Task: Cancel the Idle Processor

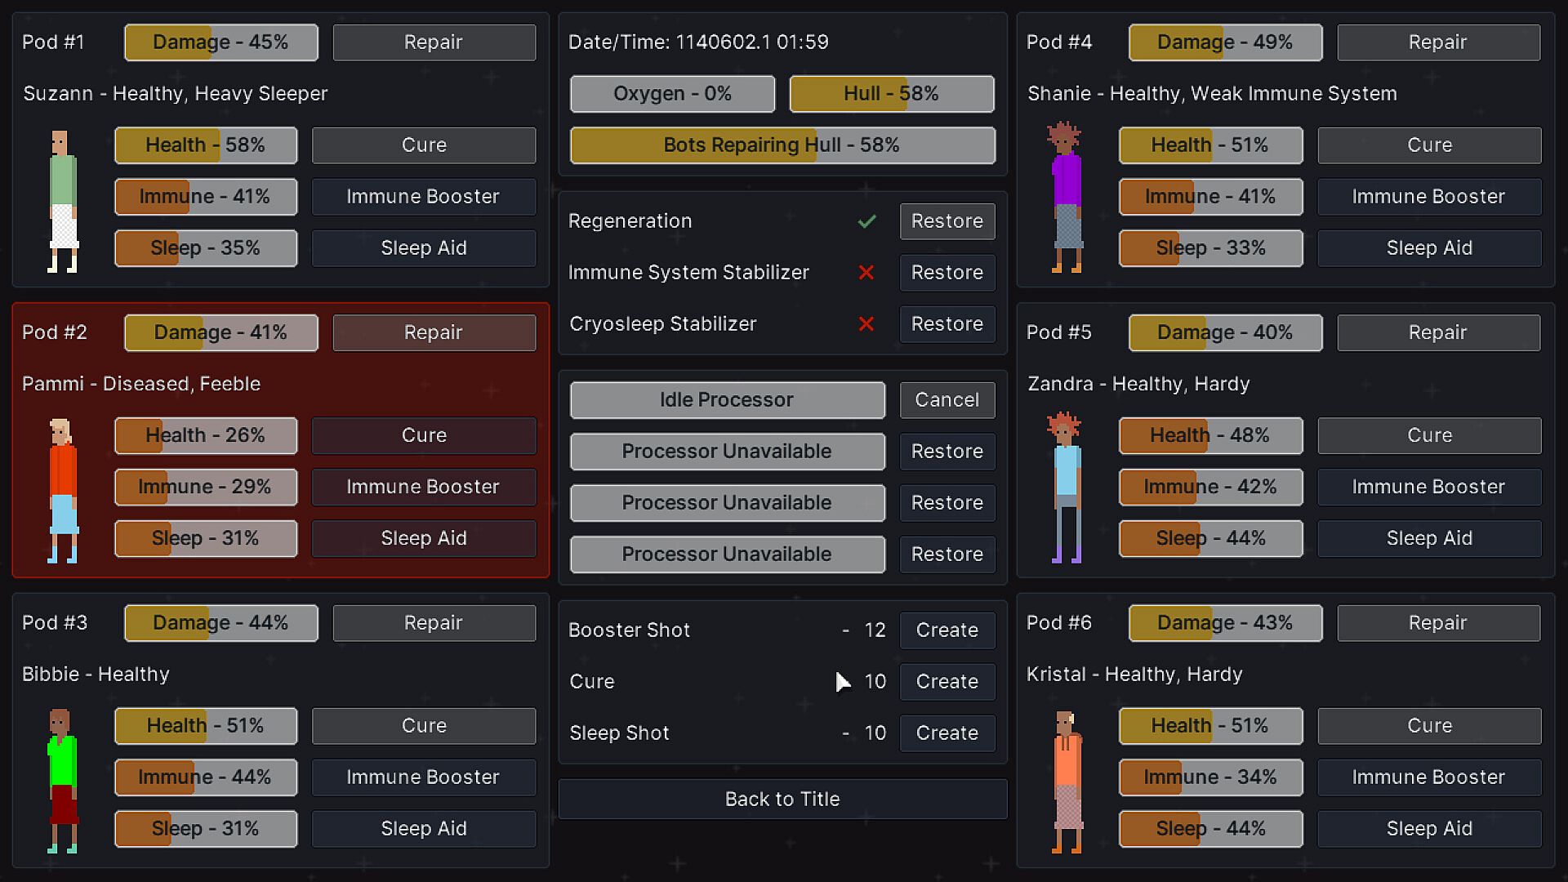Action: point(947,400)
